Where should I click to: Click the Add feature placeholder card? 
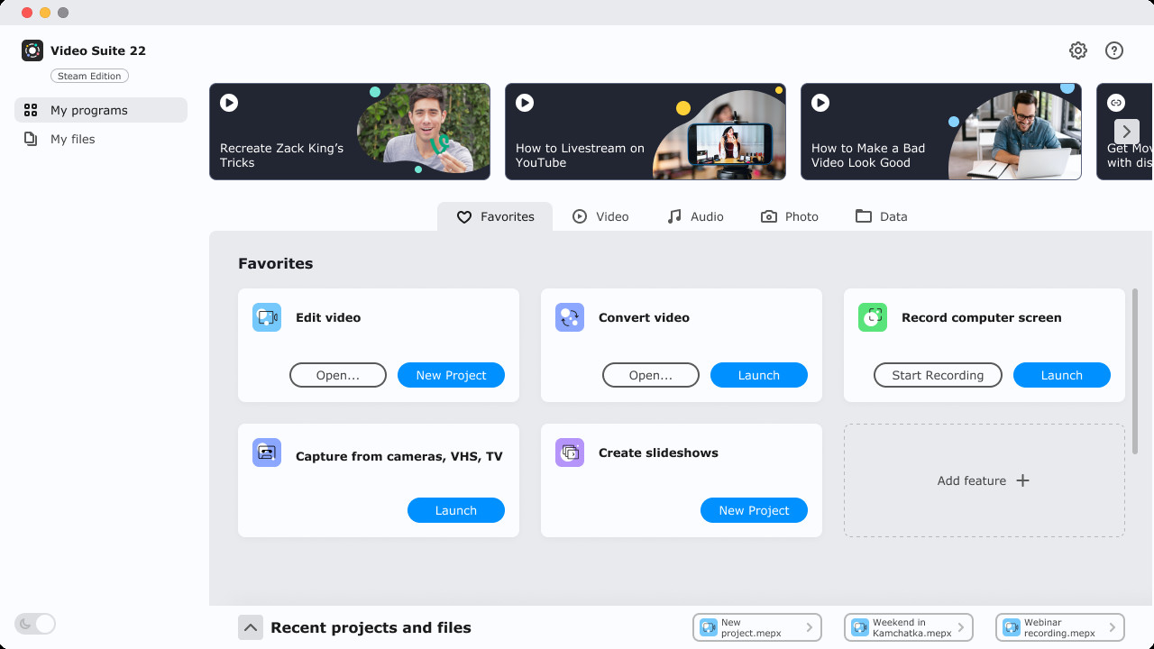click(x=983, y=480)
